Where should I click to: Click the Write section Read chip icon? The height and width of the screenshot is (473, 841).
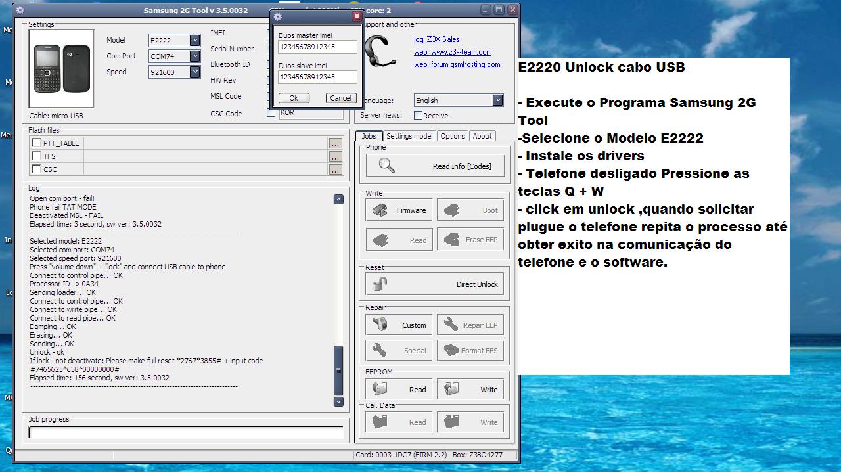tap(380, 240)
